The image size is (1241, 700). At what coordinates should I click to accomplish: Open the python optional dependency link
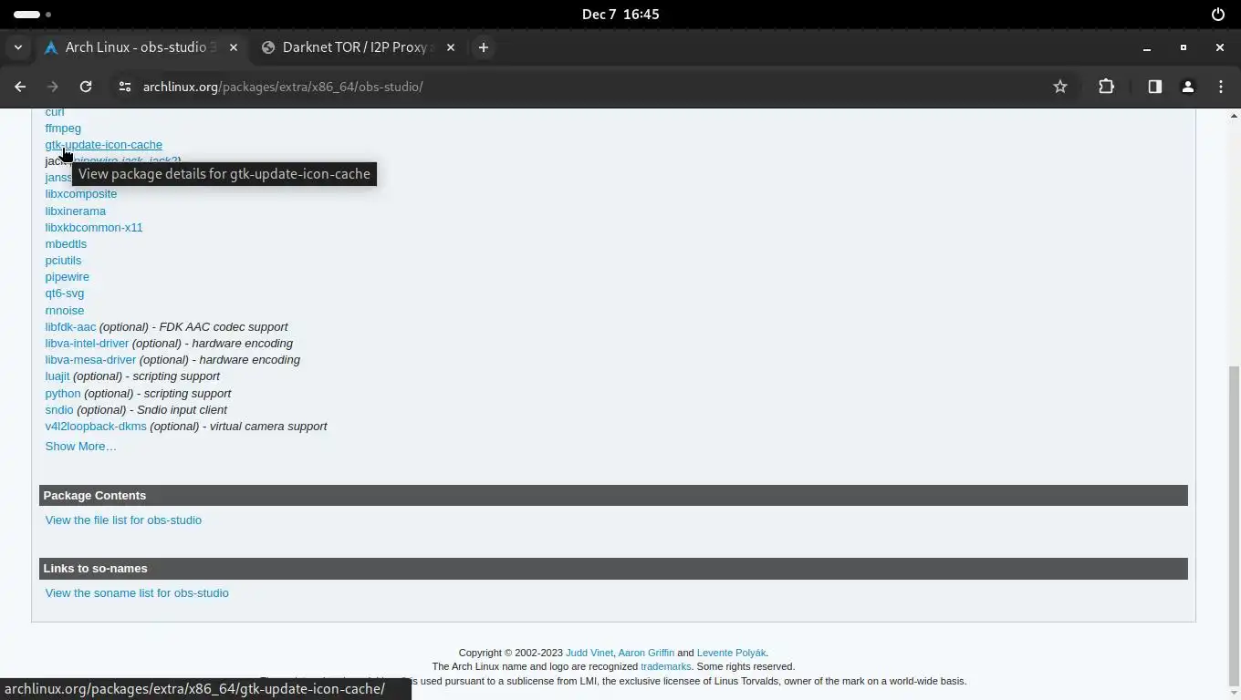63,394
